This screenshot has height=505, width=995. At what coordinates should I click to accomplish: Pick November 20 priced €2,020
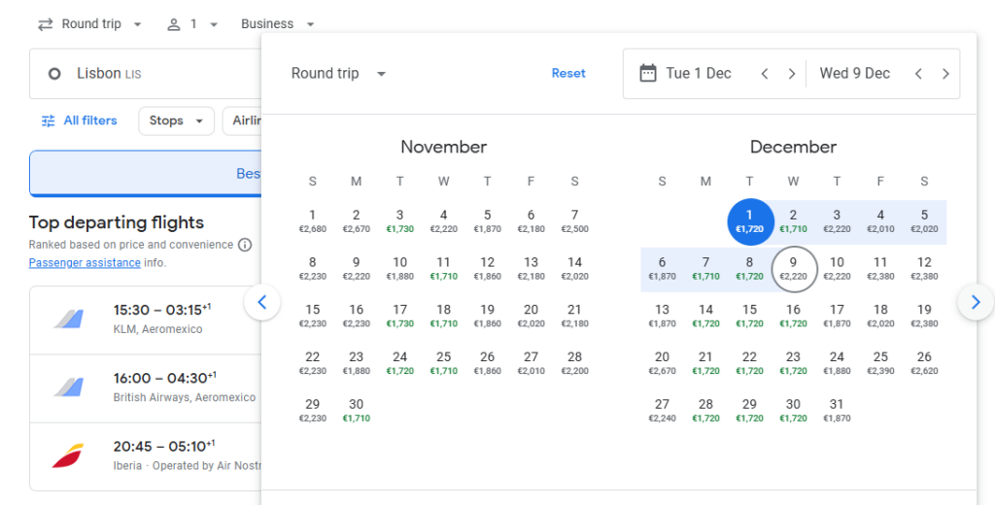pyautogui.click(x=531, y=316)
